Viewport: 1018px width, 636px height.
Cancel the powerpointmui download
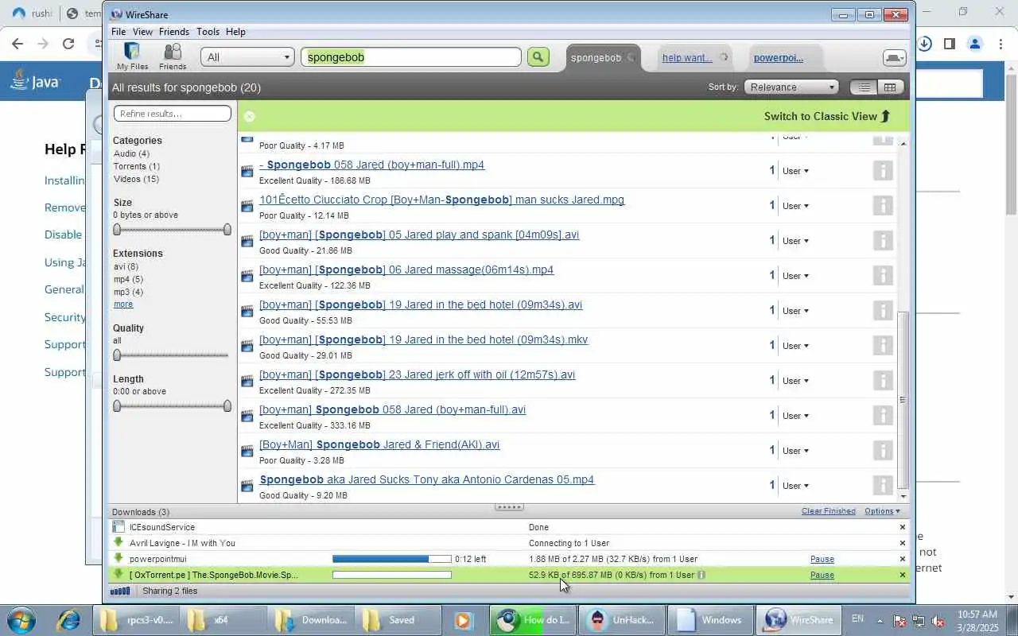pos(903,559)
